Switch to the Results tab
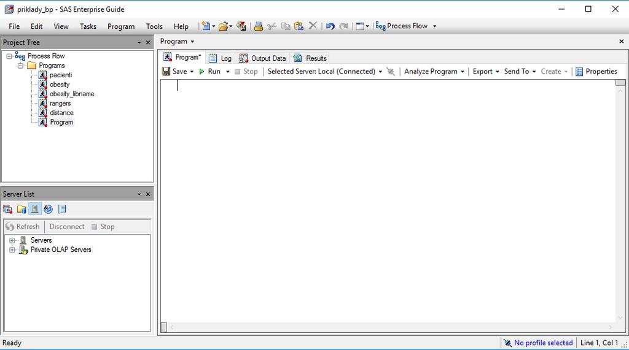This screenshot has height=350, width=629. tap(310, 58)
